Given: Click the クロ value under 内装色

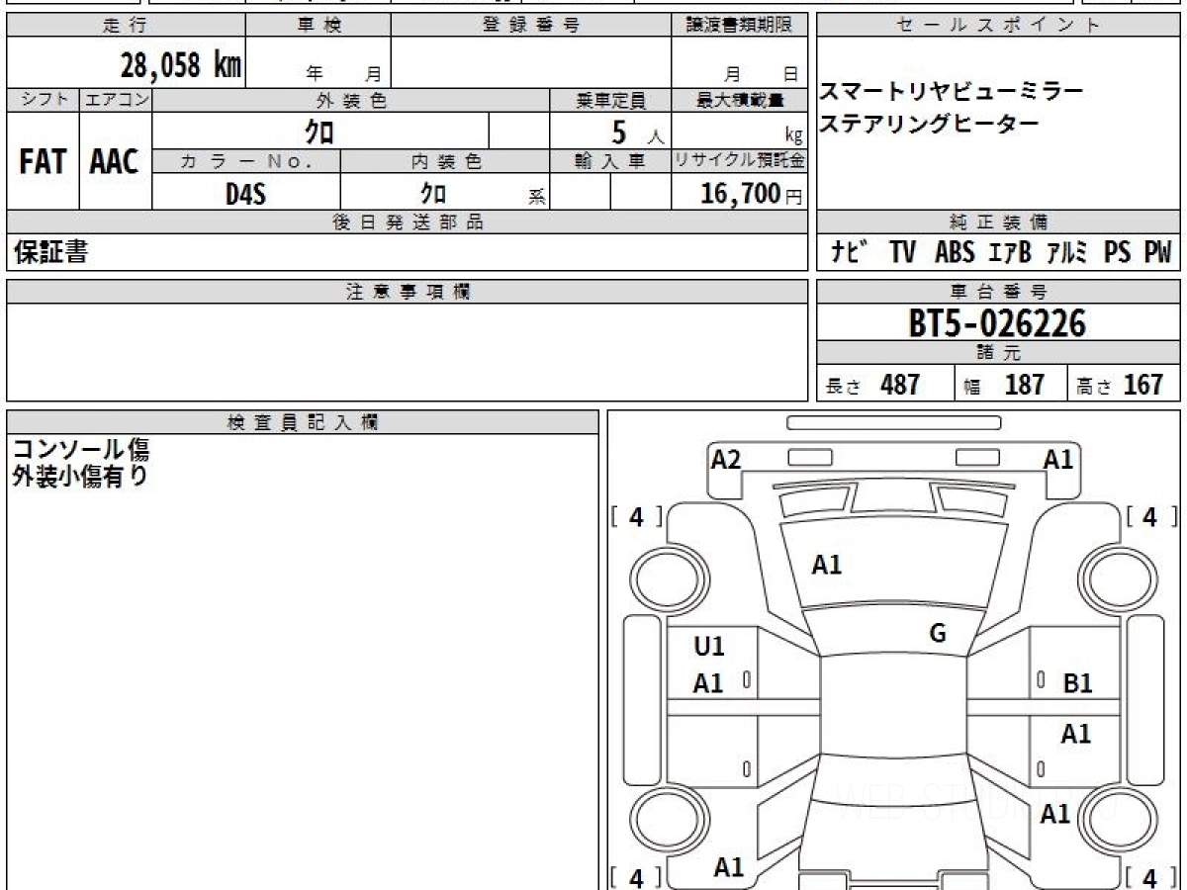Looking at the screenshot, I should tap(433, 193).
